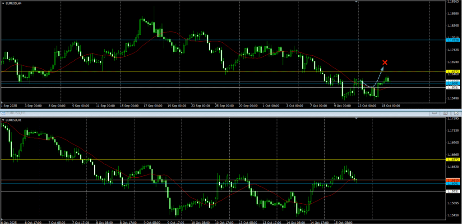462x224 pixels.
Task: Click the chart shift marker on H4 chart
Action: [357, 2]
